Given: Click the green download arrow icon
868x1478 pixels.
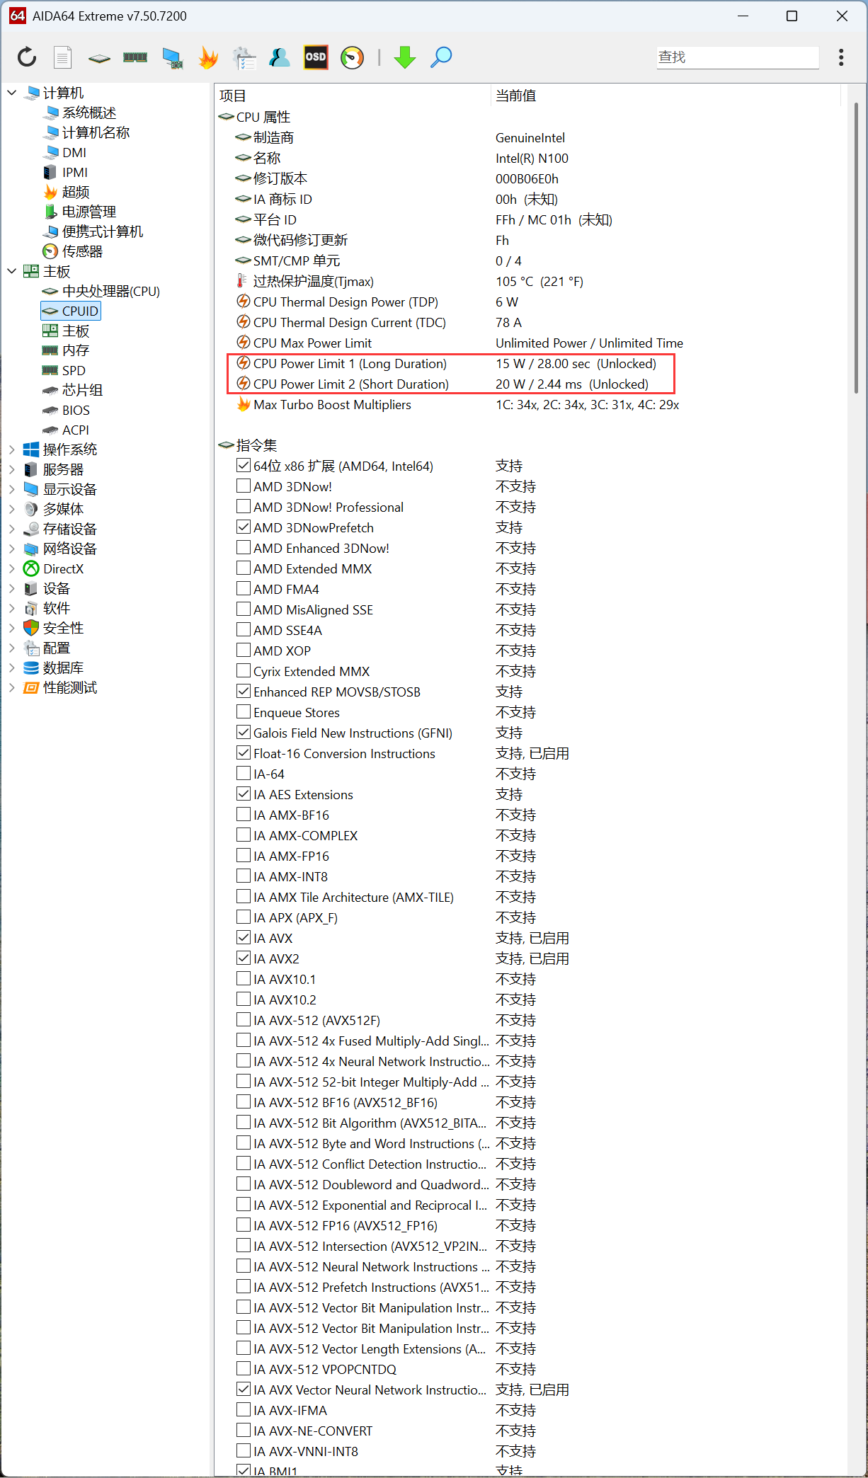Looking at the screenshot, I should coord(405,57).
